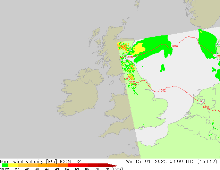Click the '1028' isobar label near Scotland's east coast

(x=129, y=57)
